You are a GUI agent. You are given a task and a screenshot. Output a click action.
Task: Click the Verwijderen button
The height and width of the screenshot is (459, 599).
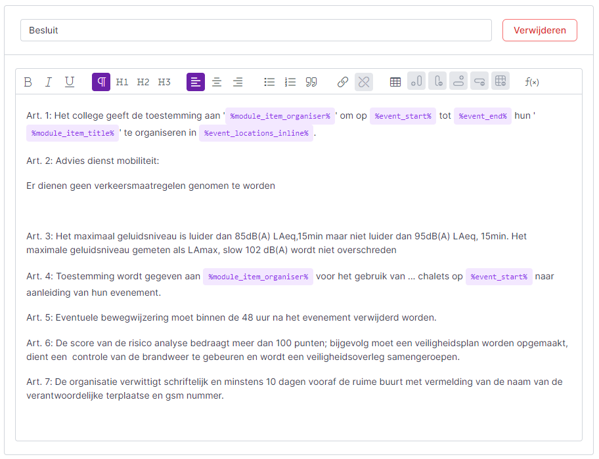tap(539, 30)
